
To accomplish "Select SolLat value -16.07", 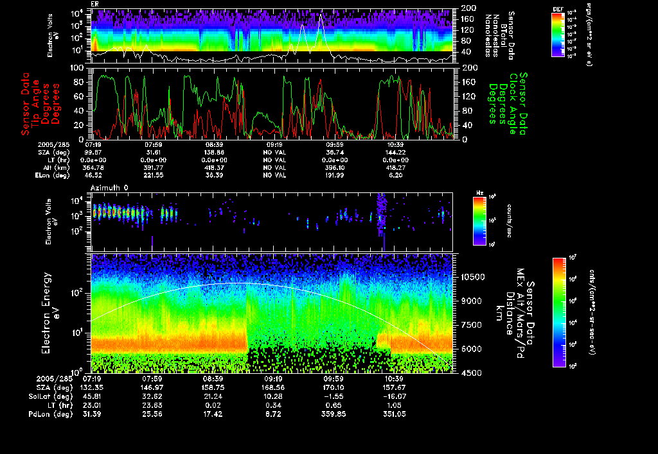I will point(394,397).
